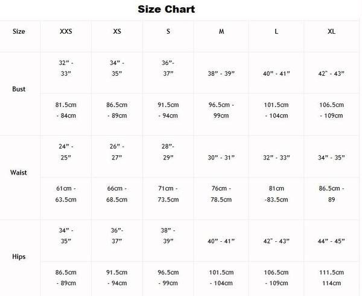Select the 61cm - 63.5cm waist cell
The image size is (362, 296).
point(66,194)
